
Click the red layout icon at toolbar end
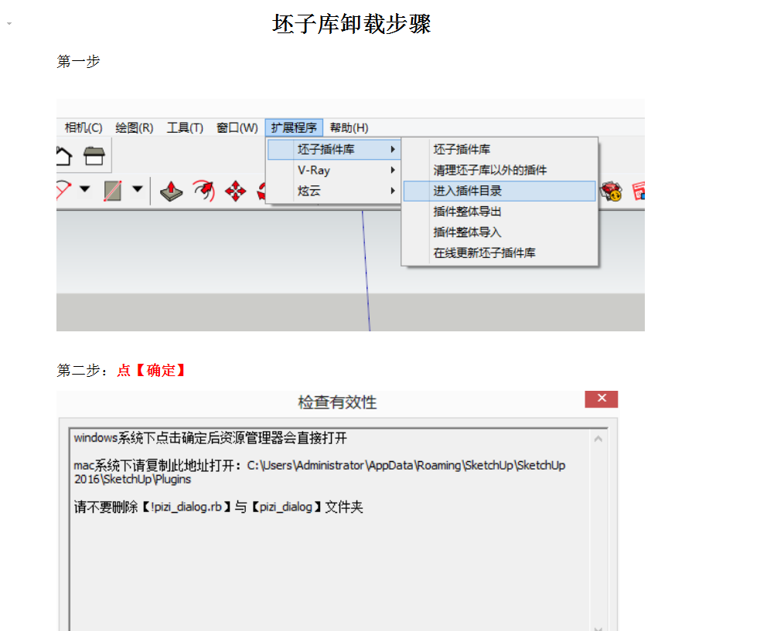pos(639,191)
